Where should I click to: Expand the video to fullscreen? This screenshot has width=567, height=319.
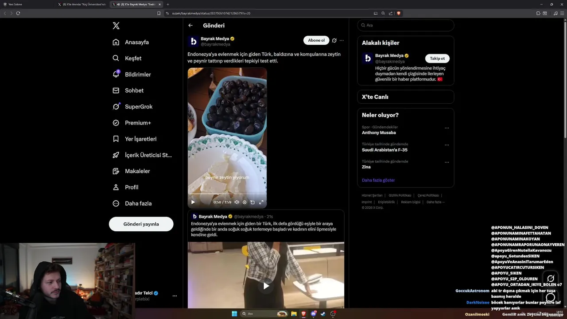261,202
